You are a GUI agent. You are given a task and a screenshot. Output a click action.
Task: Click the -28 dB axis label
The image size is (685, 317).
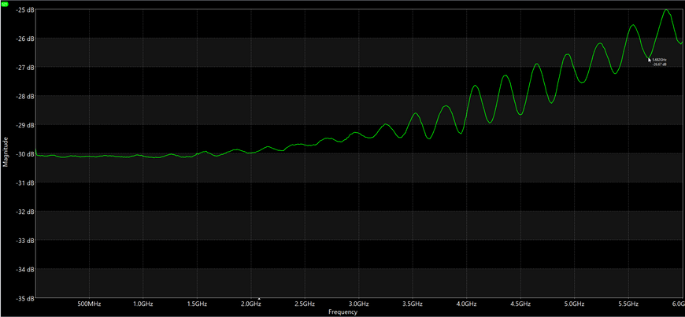tap(25, 96)
